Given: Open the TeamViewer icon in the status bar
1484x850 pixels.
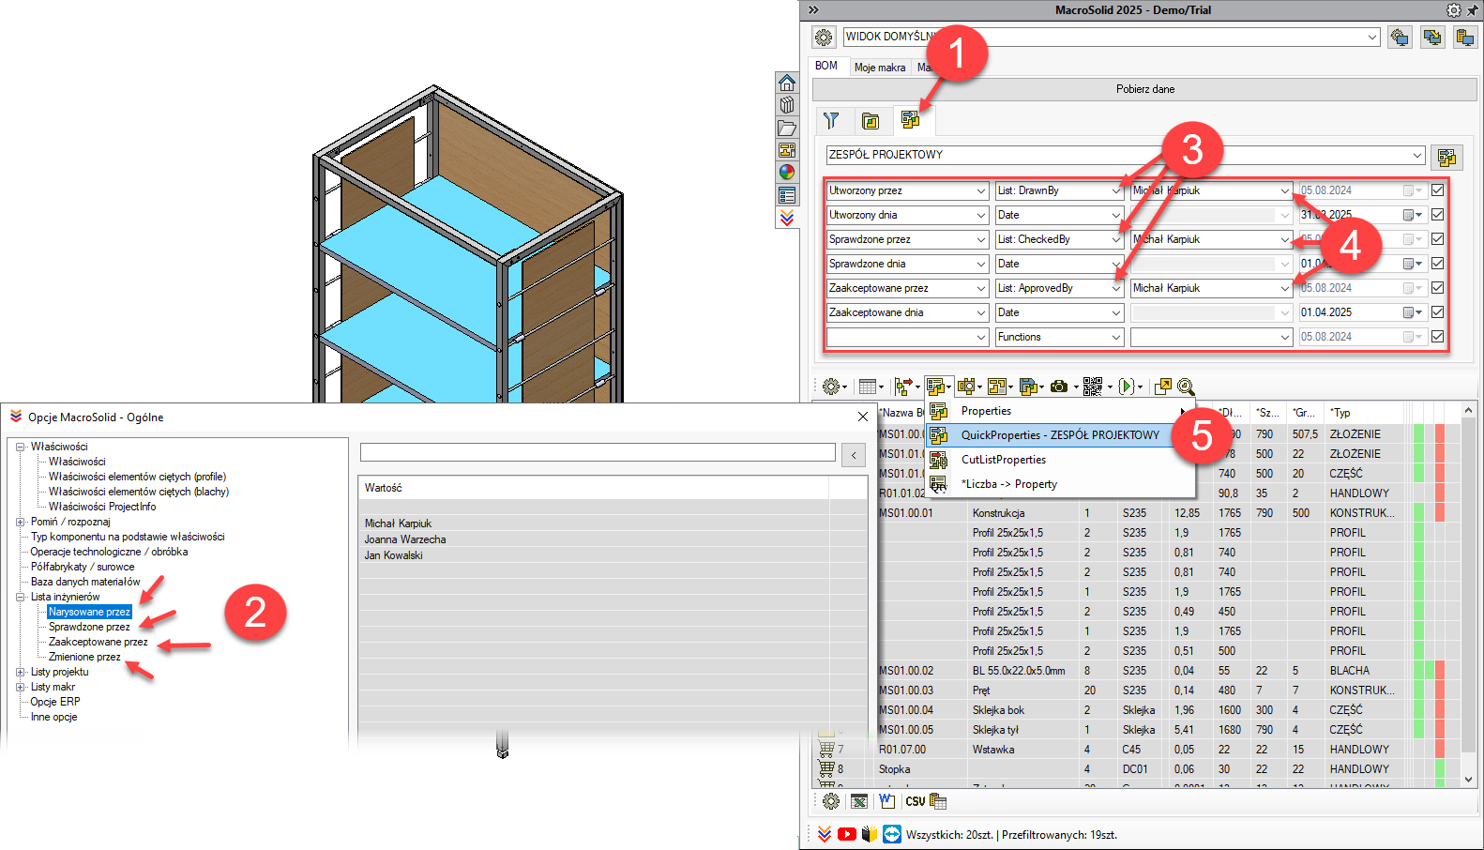Looking at the screenshot, I should pyautogui.click(x=892, y=834).
